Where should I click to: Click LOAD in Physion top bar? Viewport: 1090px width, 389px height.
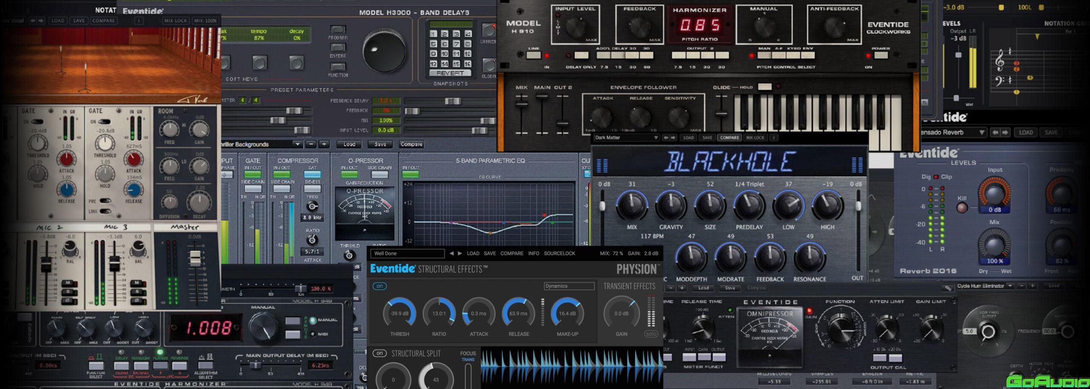[x=473, y=253]
